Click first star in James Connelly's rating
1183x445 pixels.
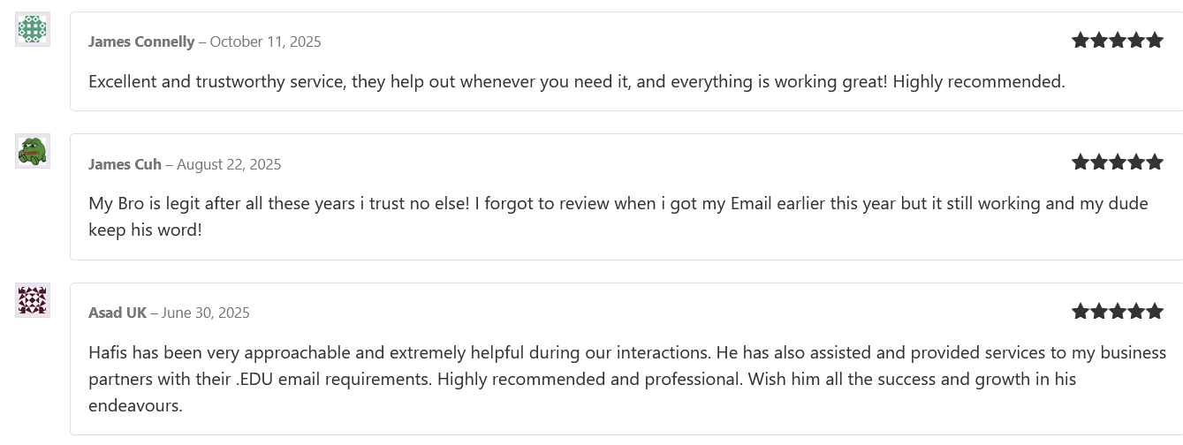(x=1081, y=40)
